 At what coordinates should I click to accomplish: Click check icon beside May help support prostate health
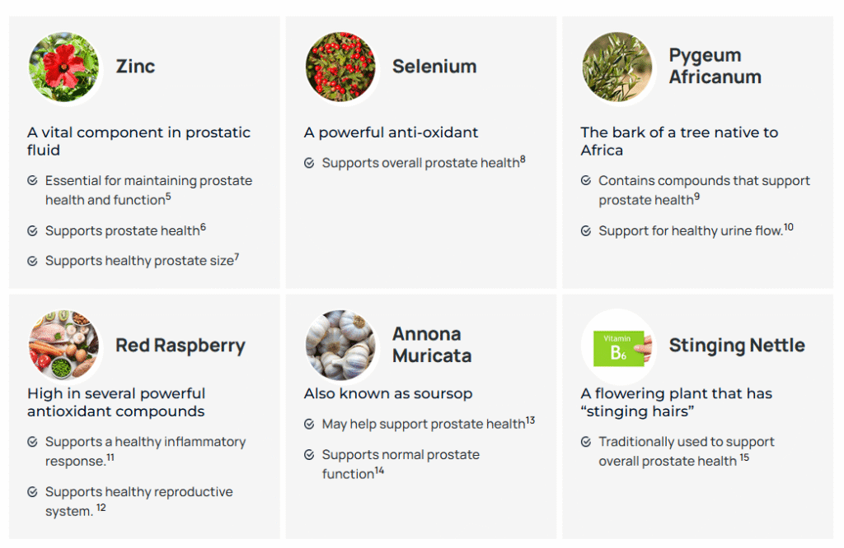pos(309,424)
